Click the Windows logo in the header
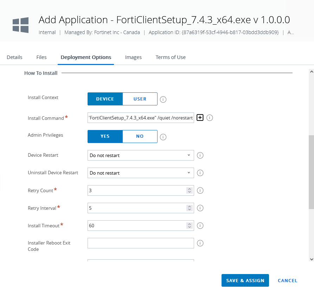Image resolution: width=314 pixels, height=299 pixels. click(20, 25)
